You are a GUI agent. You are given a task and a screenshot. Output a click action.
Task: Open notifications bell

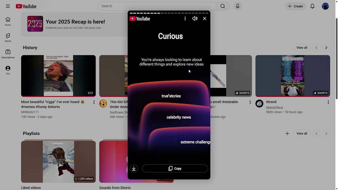pyautogui.click(x=312, y=6)
